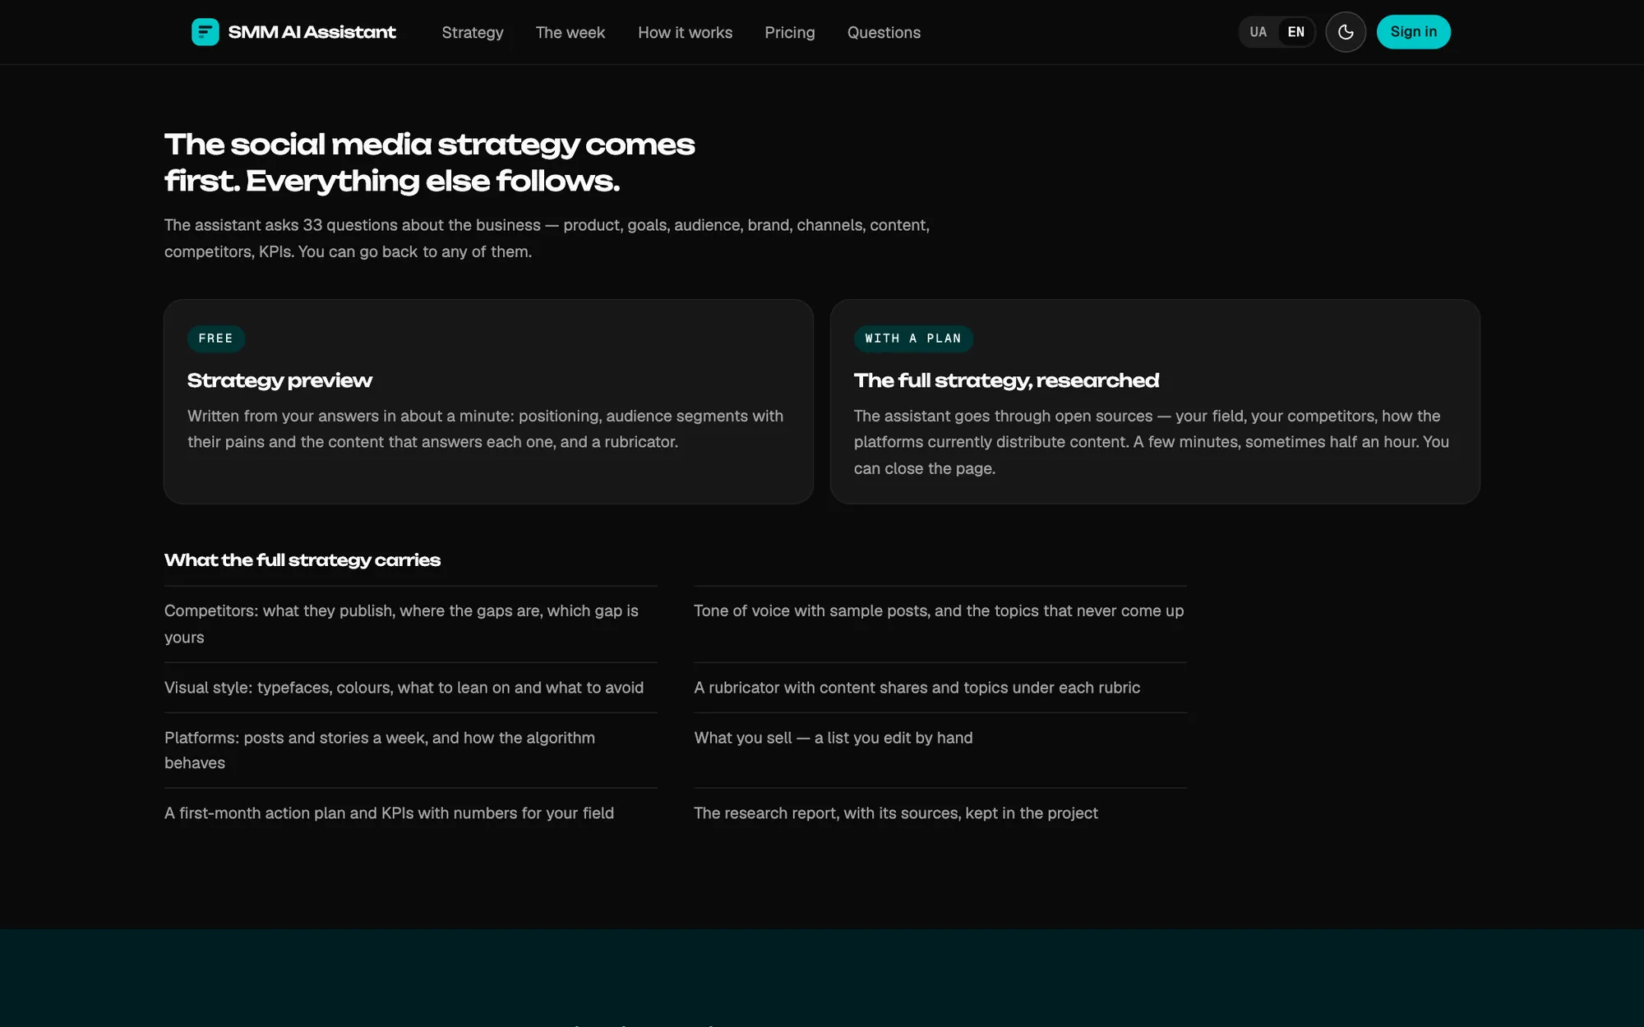Click the Strategy preview description text

tap(485, 429)
